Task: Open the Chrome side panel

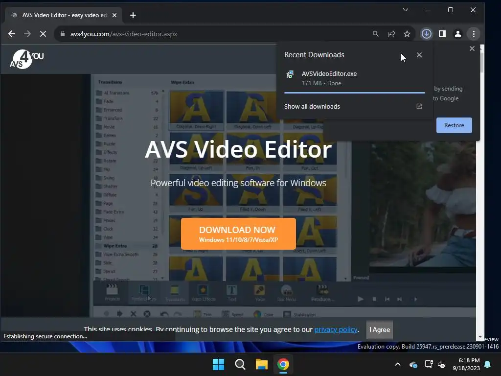Action: [x=442, y=34]
